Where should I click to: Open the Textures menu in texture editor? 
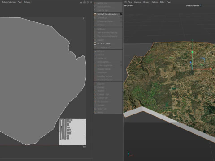click(27, 2)
